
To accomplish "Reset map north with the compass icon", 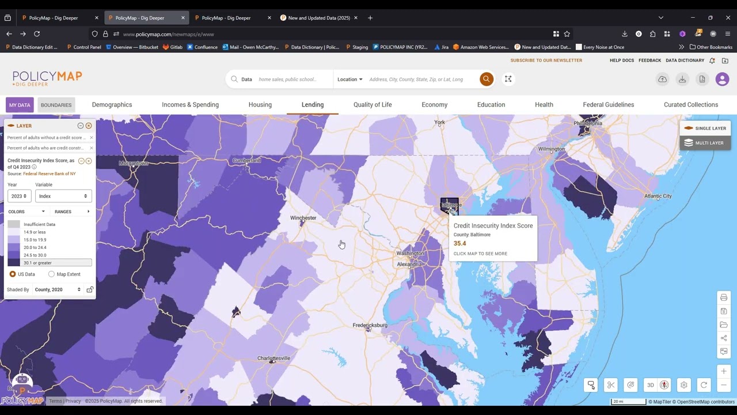I will click(664, 385).
